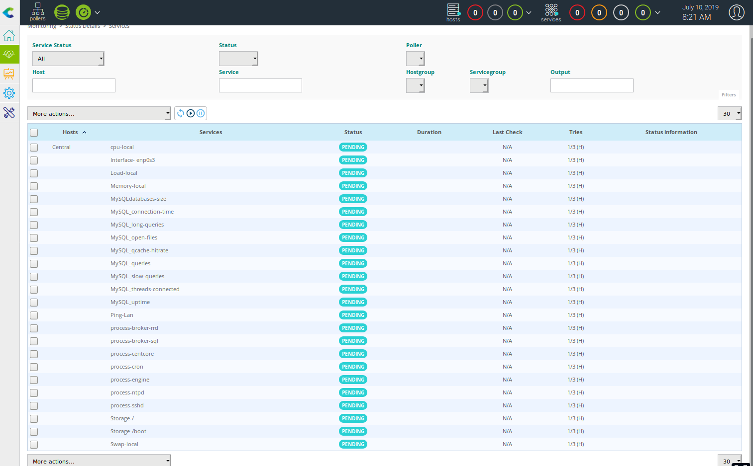Expand the Hostgroup filter dropdown
This screenshot has width=753, height=466.
point(415,85)
